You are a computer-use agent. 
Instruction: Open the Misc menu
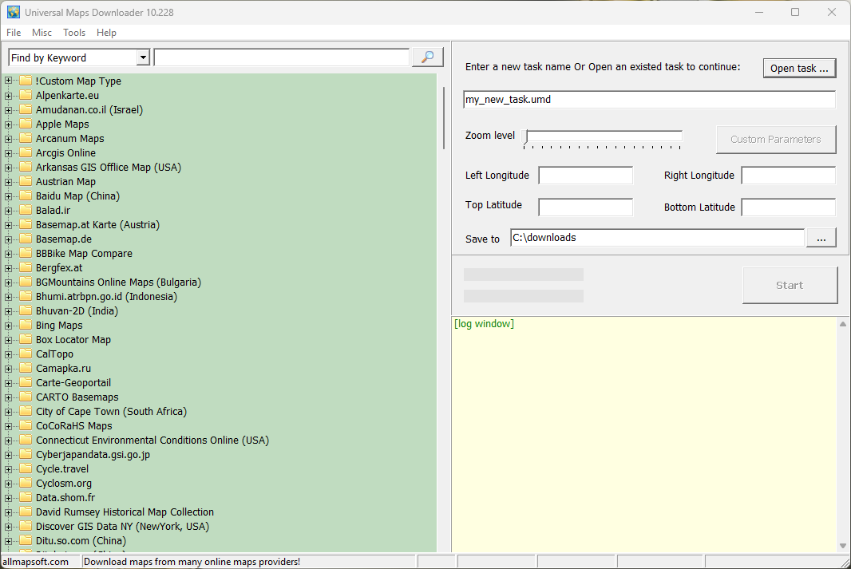[42, 33]
